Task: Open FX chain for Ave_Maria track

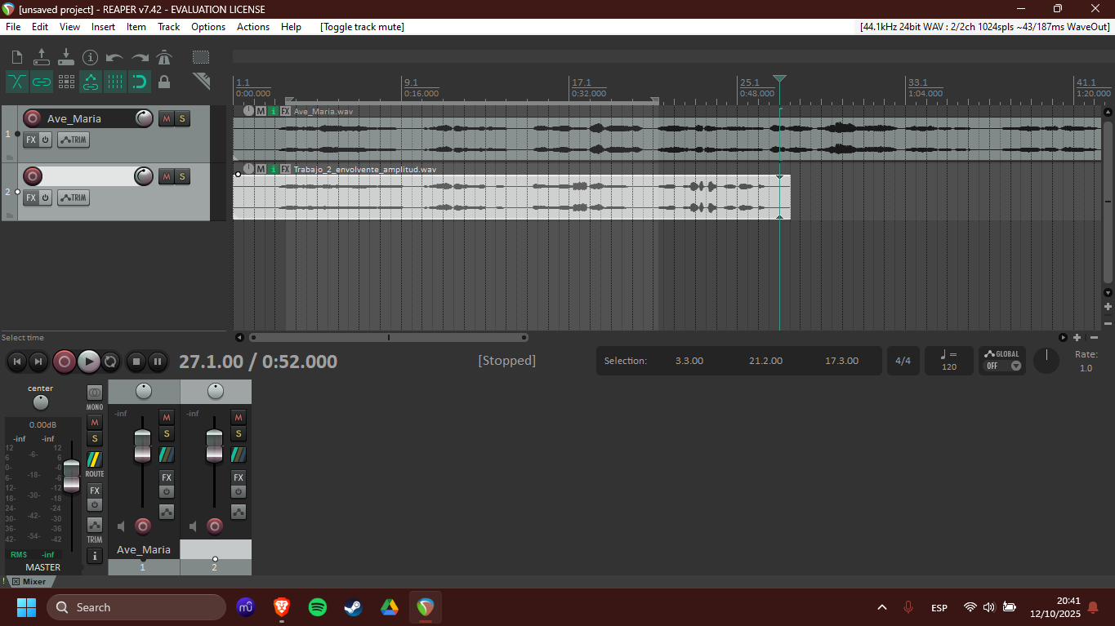Action: coord(30,140)
